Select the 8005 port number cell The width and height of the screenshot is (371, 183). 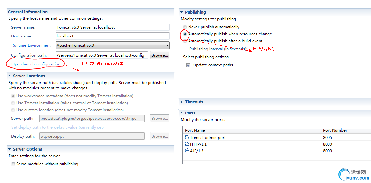(346, 137)
